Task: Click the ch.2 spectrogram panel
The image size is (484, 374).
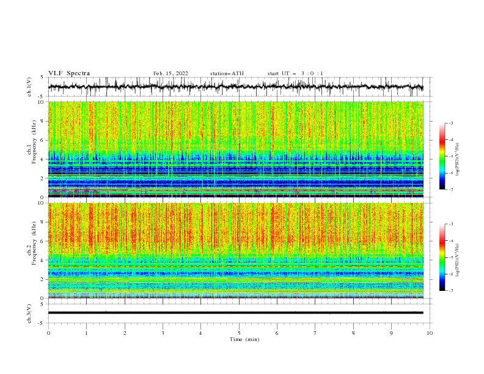Action: click(235, 251)
